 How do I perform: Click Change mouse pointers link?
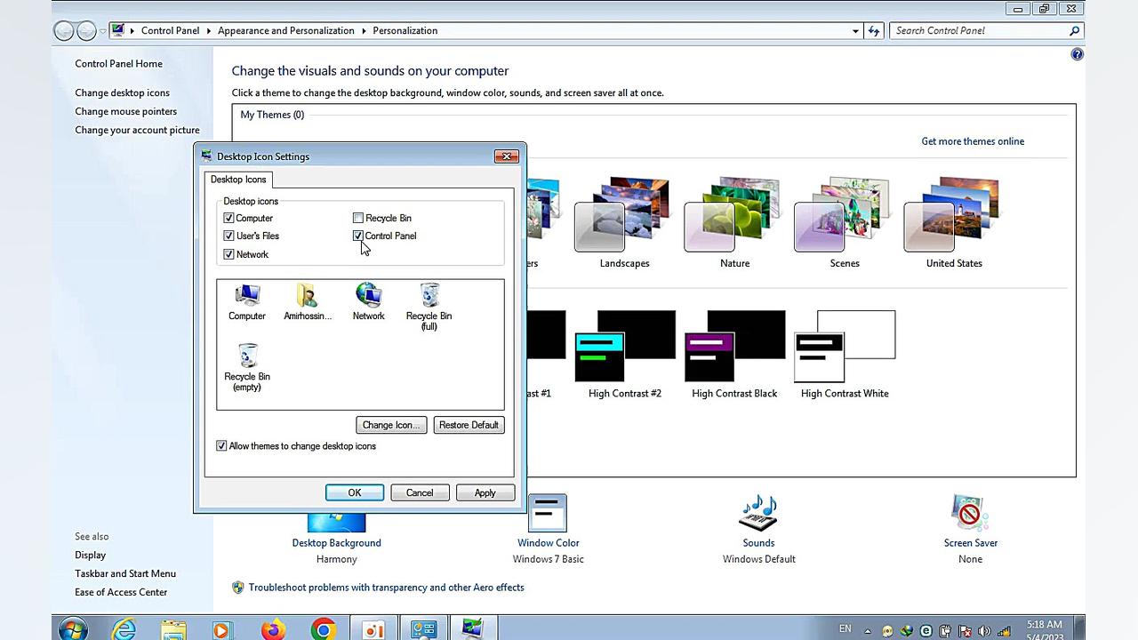125,111
